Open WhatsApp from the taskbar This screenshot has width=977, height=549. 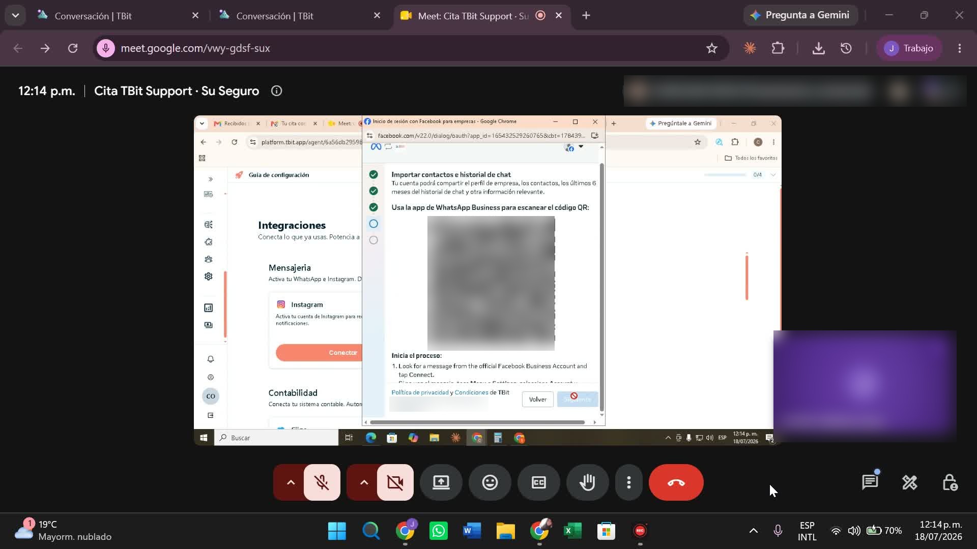(x=438, y=531)
